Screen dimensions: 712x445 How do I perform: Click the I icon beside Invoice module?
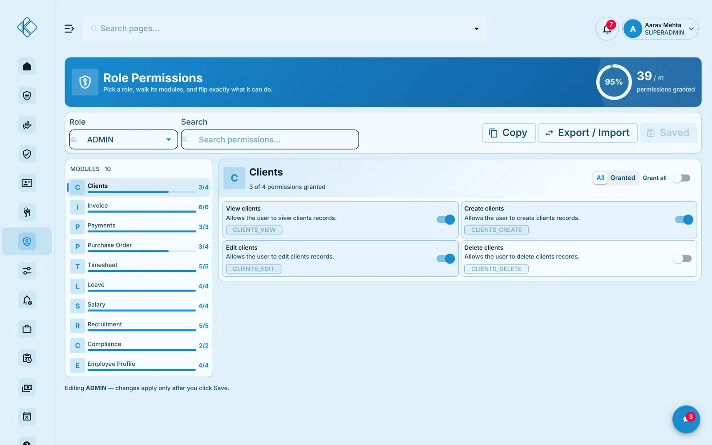tap(77, 207)
